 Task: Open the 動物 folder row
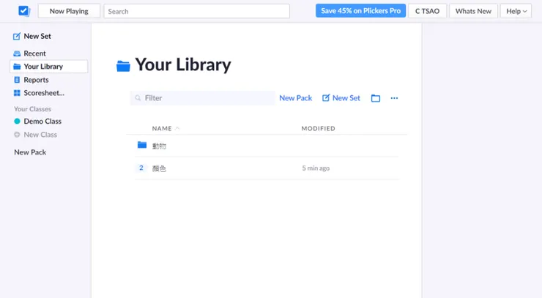click(x=267, y=146)
